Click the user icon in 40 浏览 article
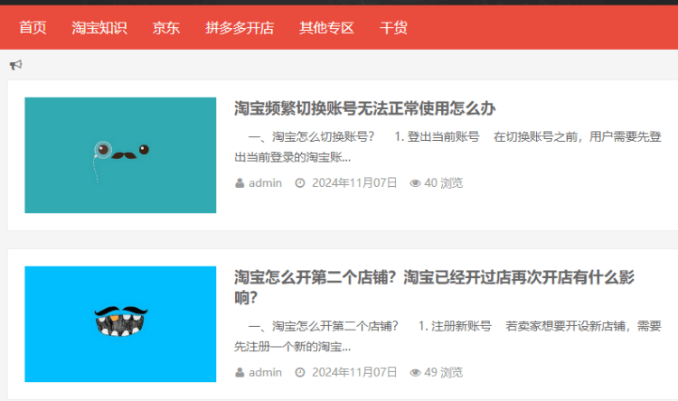The height and width of the screenshot is (401, 678). point(240,183)
